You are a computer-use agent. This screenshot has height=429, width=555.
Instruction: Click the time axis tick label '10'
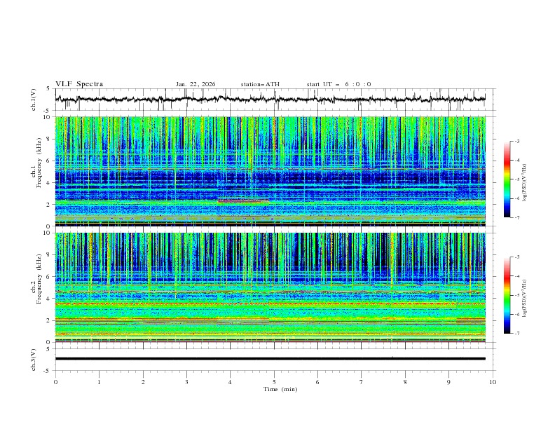coord(493,382)
